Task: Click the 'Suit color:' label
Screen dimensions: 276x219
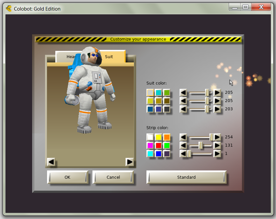Action: pos(156,83)
